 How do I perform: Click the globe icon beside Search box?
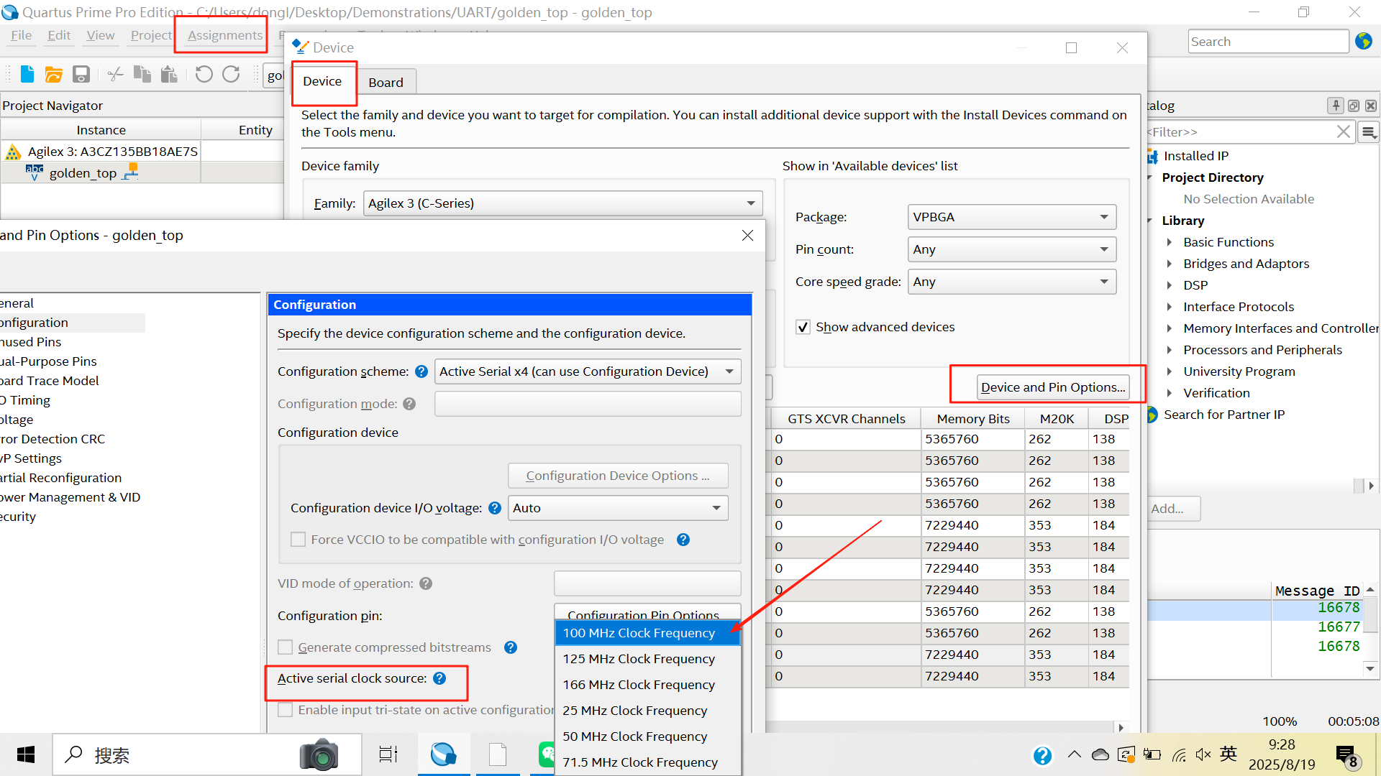1364,42
